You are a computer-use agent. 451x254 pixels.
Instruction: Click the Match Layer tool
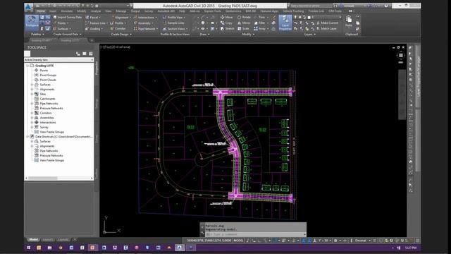pyautogui.click(x=326, y=29)
